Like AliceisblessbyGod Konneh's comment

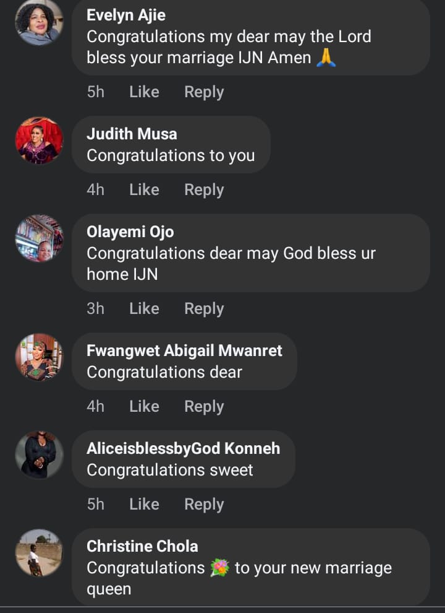point(144,505)
